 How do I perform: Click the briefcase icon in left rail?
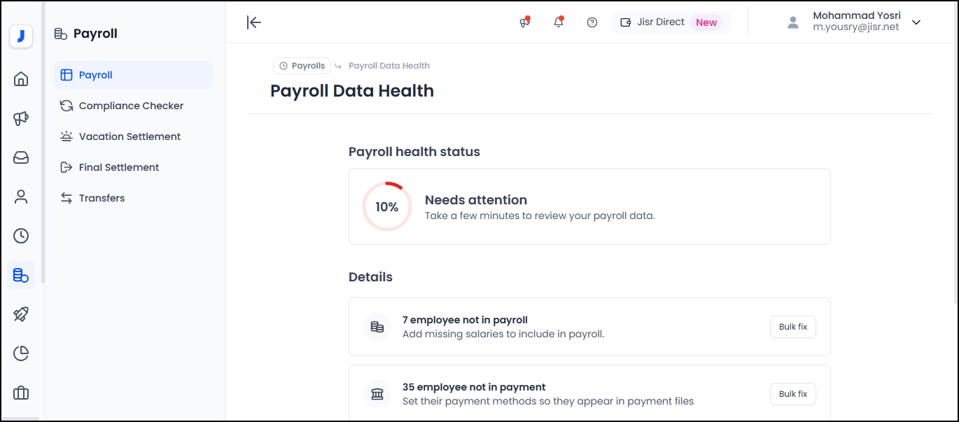pyautogui.click(x=21, y=393)
